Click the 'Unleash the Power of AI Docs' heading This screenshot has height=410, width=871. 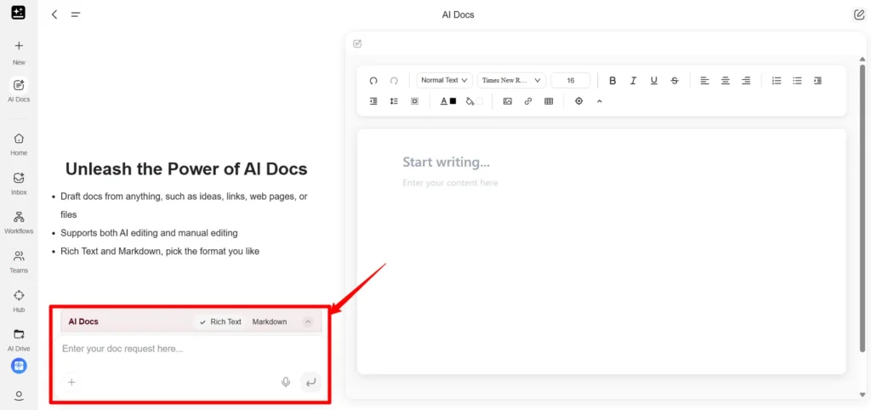coord(186,169)
